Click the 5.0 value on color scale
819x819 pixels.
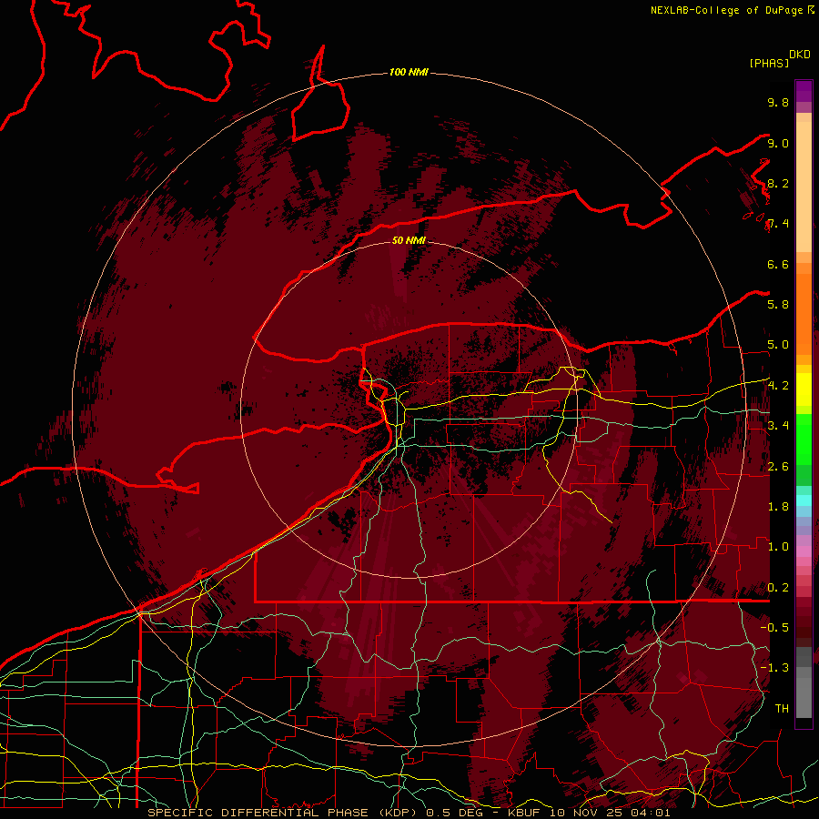[x=778, y=345]
